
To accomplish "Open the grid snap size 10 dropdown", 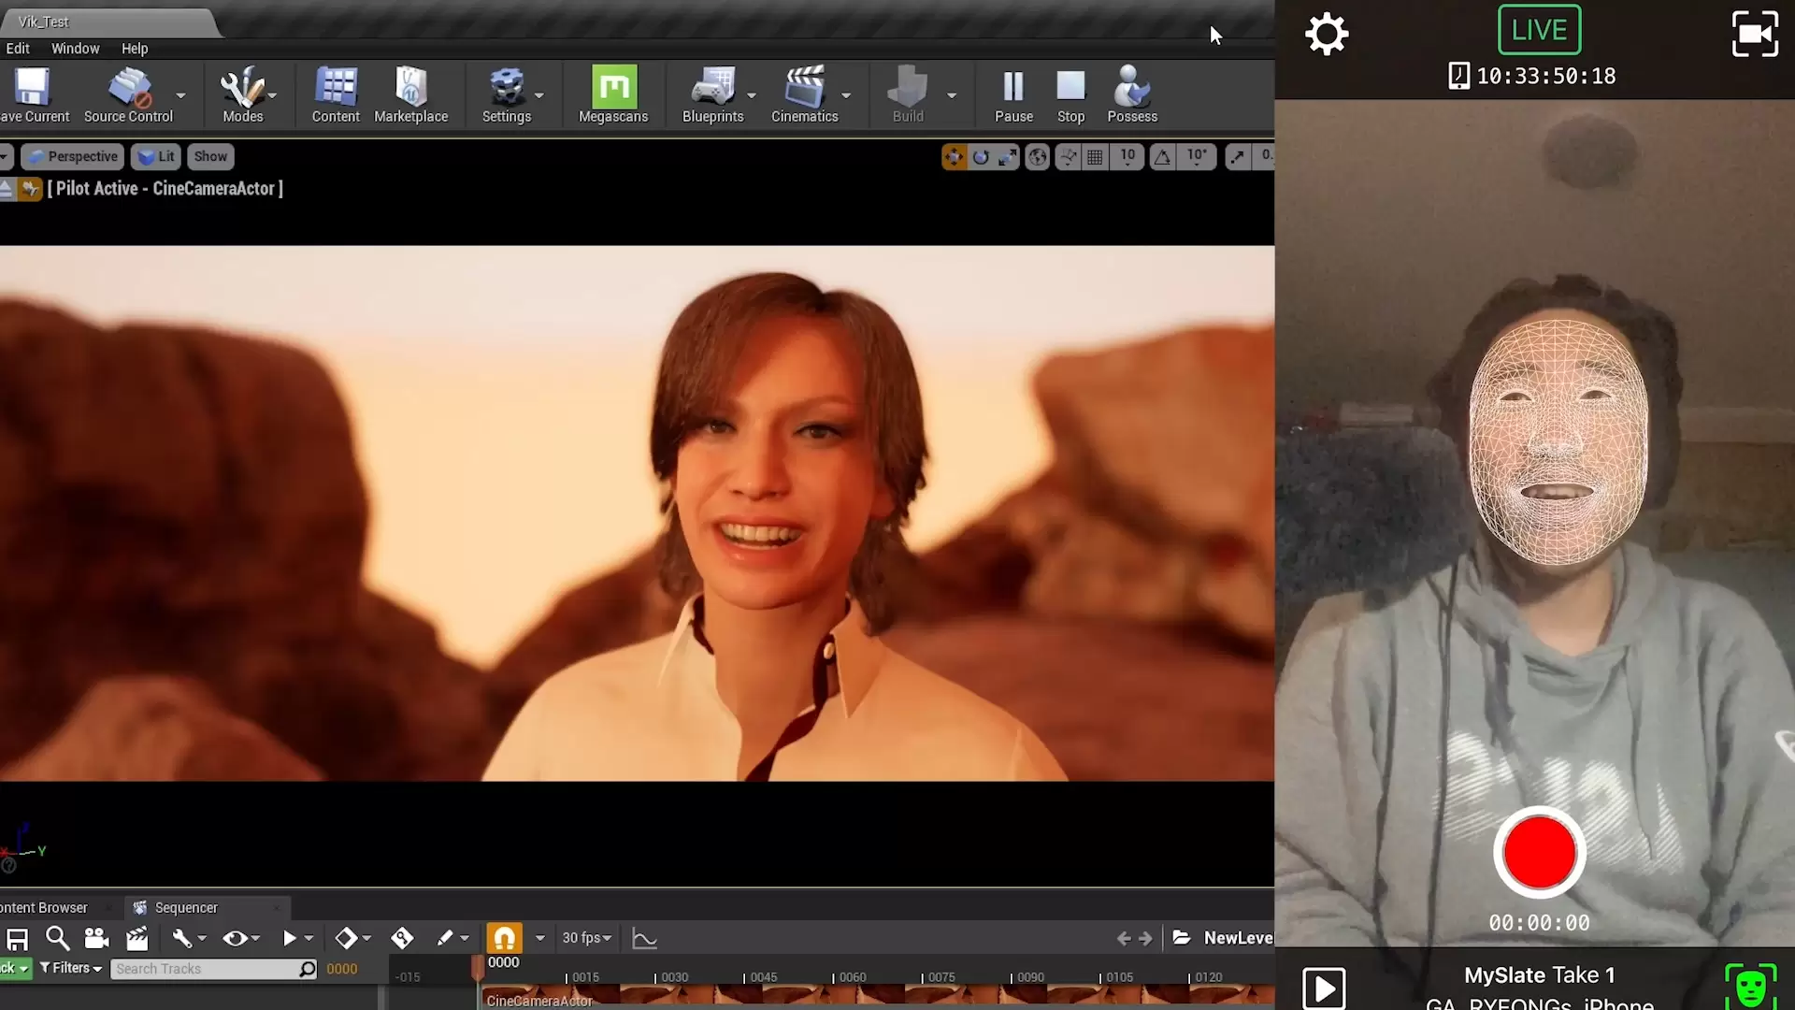I will [x=1127, y=157].
